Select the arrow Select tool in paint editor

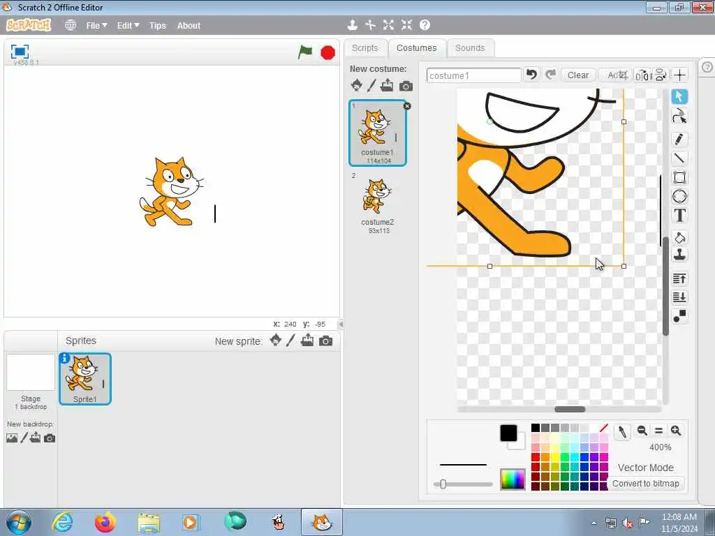(679, 96)
